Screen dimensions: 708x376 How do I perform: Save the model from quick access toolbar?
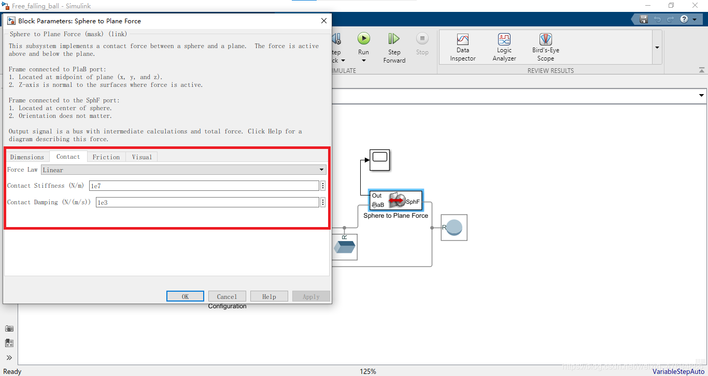click(644, 19)
